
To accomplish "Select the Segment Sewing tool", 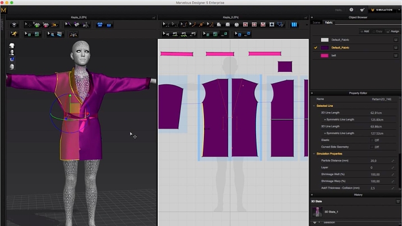I will tap(175, 34).
